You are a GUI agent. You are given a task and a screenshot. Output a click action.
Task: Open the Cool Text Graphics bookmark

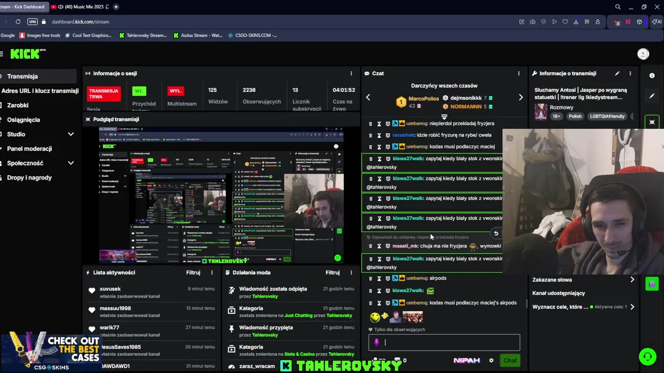pos(88,35)
